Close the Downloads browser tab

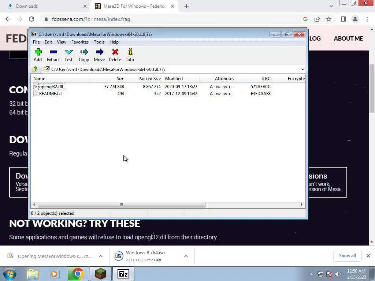(x=85, y=6)
